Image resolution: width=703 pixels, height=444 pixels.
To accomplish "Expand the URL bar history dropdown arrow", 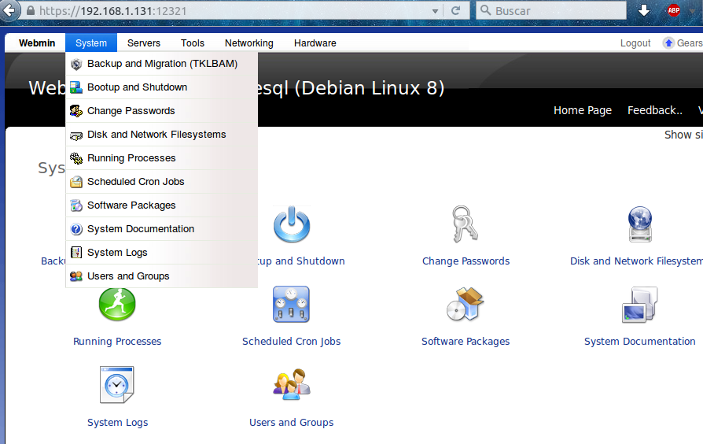I will tap(434, 11).
